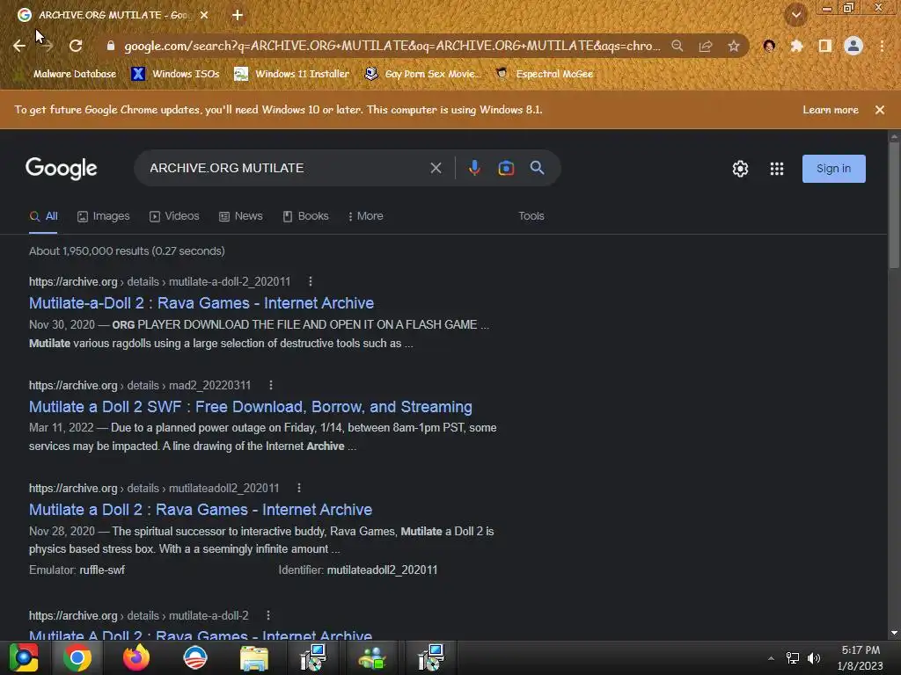Image resolution: width=901 pixels, height=675 pixels.
Task: Open Chrome three-dot menu
Action: click(x=882, y=46)
